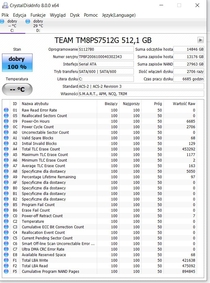Click status icon for Power Cycle Count
The image size is (210, 283).
pyautogui.click(x=6, y=127)
